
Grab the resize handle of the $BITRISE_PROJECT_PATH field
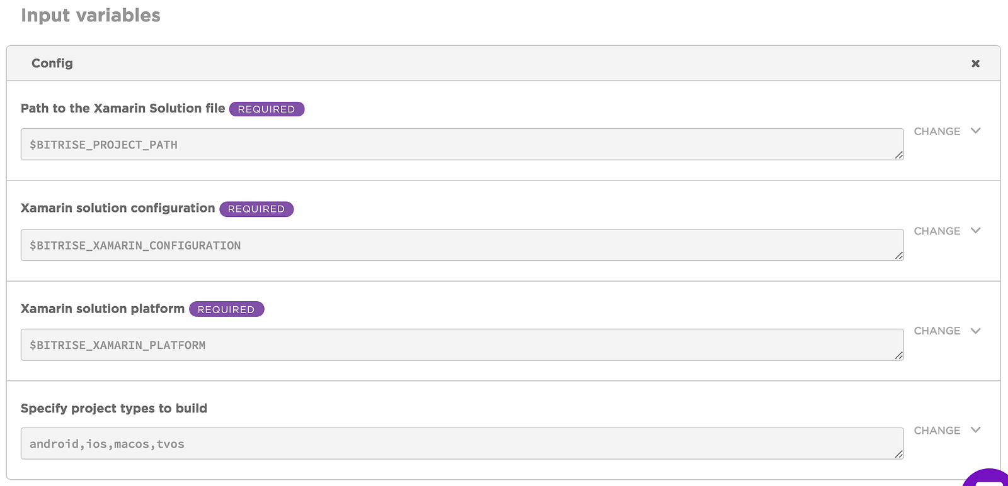[x=898, y=155]
